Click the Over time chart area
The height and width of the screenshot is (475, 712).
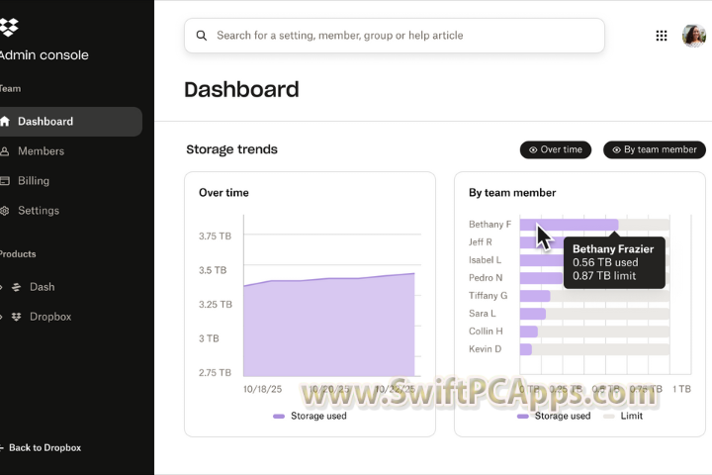tap(329, 325)
